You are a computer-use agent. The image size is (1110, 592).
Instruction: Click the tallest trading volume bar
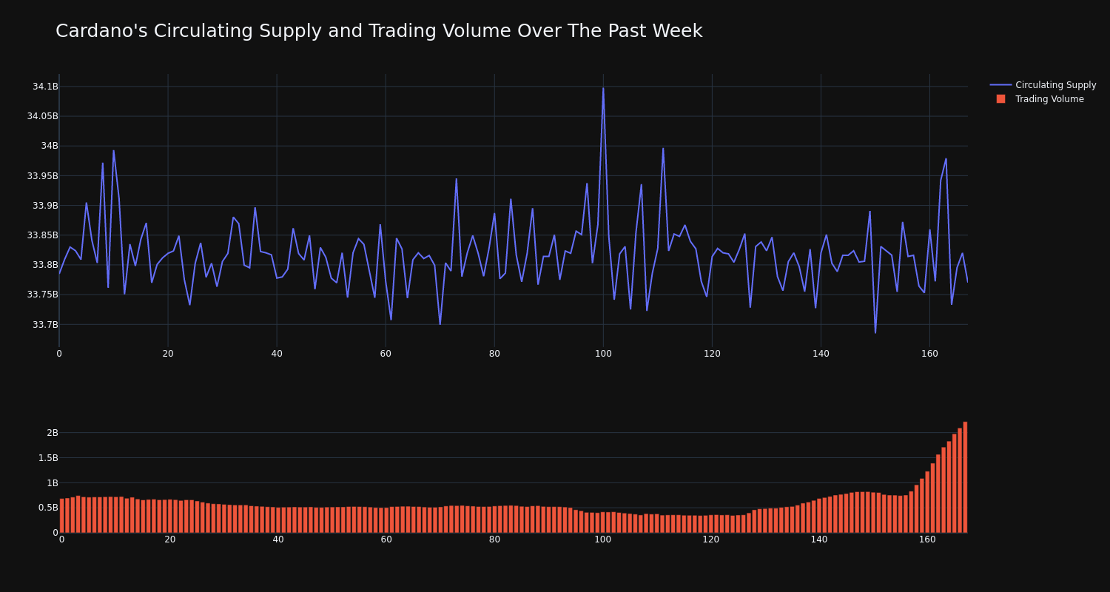(x=965, y=477)
